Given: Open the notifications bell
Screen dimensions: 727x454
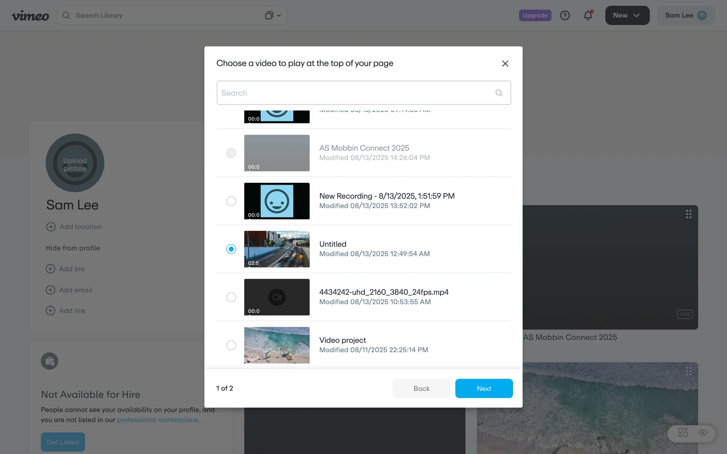Looking at the screenshot, I should coord(588,16).
